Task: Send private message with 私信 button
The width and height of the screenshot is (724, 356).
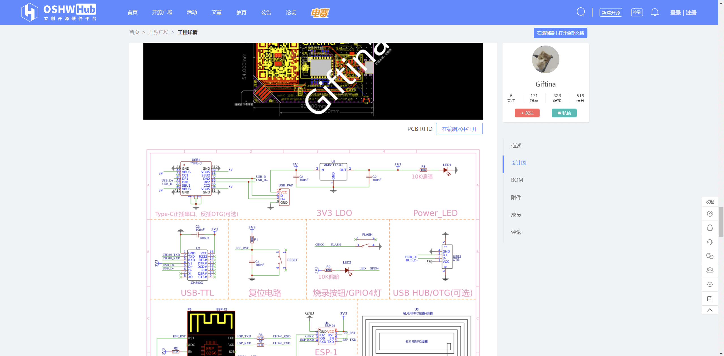Action: 564,113
